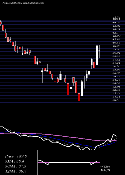The image size is (125, 175).
Task: Click the 12MA : 36.7 readout
Action: pos(15,171)
